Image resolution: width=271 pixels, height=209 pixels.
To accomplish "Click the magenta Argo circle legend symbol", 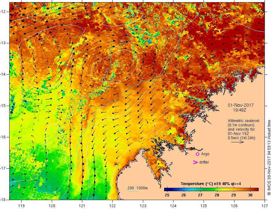I will (197, 154).
